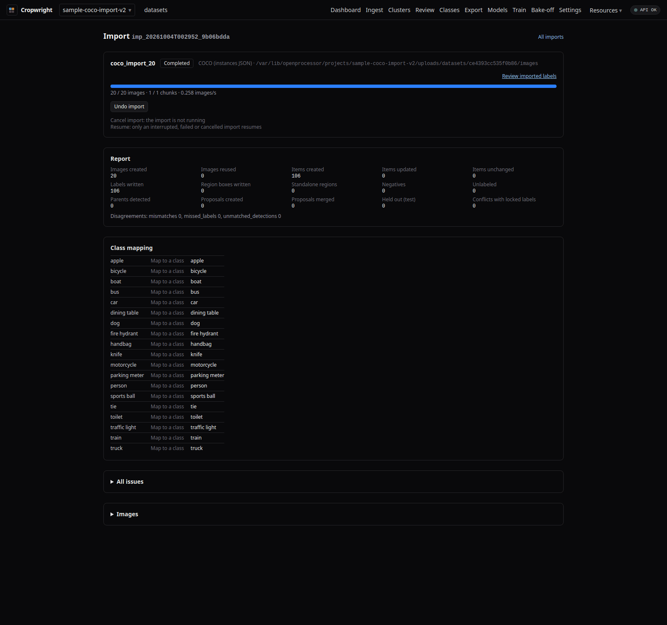This screenshot has width=667, height=625.
Task: Follow the Review imported labels link
Action: pos(529,76)
